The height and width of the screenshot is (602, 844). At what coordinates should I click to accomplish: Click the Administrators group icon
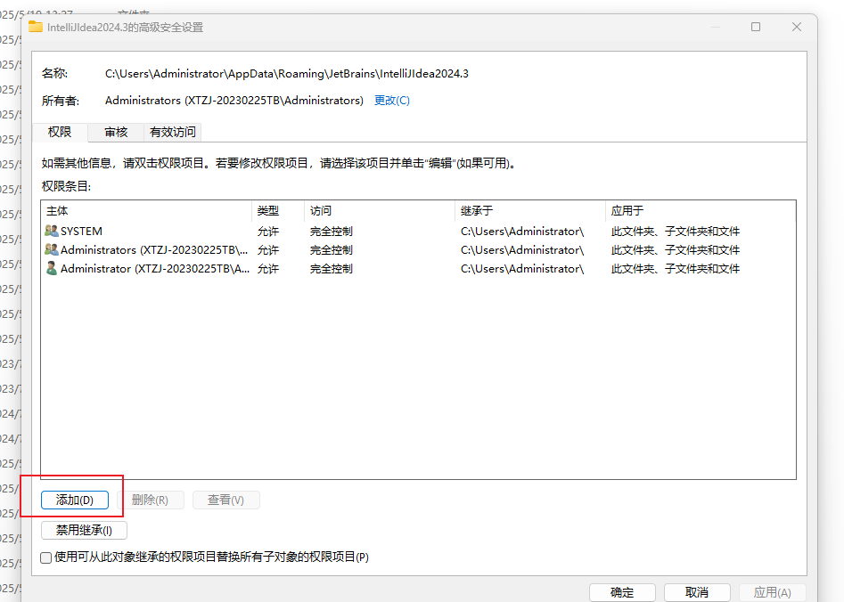pyautogui.click(x=52, y=249)
